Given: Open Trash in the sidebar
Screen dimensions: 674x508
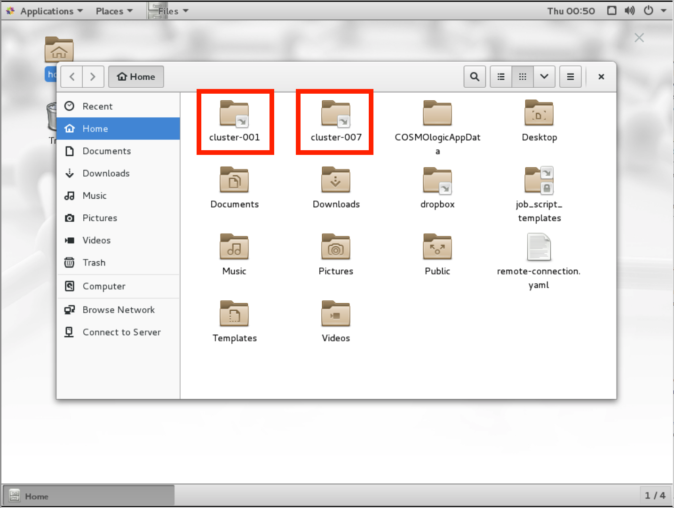Looking at the screenshot, I should (x=94, y=263).
